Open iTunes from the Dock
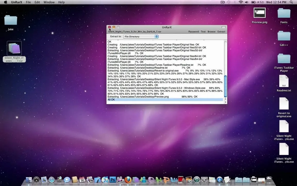The width and height of the screenshot is (297, 186). pyautogui.click(x=105, y=180)
